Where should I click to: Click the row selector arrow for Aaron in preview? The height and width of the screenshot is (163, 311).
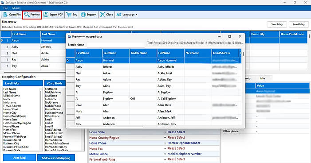(x=71, y=60)
